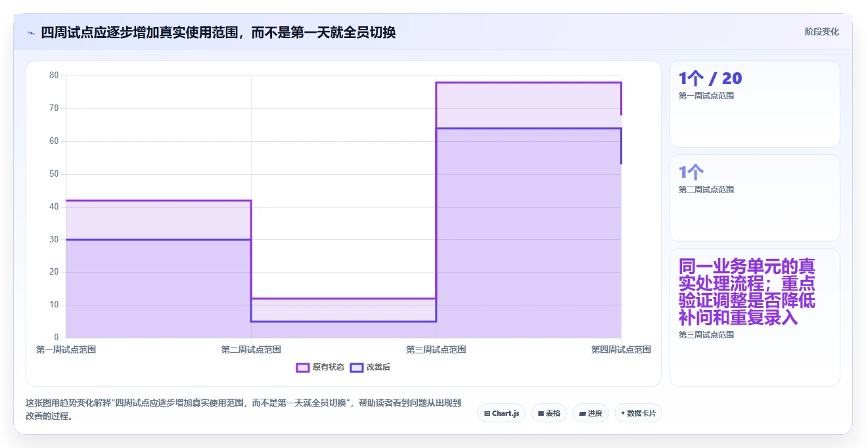Click the purple 原有状态 legend swatch

click(x=303, y=367)
